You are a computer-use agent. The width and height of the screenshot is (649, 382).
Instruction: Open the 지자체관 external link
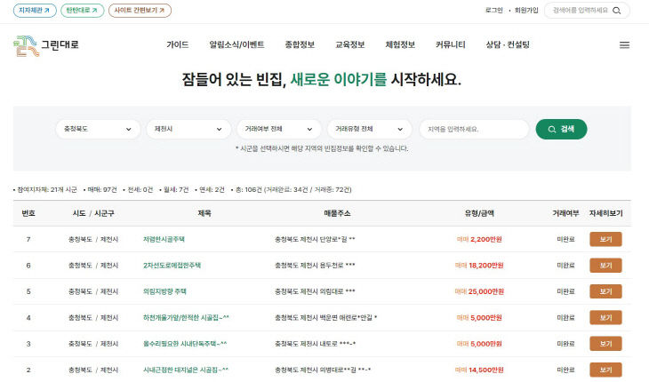coord(35,11)
